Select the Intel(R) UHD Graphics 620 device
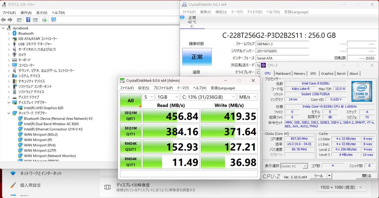Screen dimensions: 379x198 click(x=44, y=108)
